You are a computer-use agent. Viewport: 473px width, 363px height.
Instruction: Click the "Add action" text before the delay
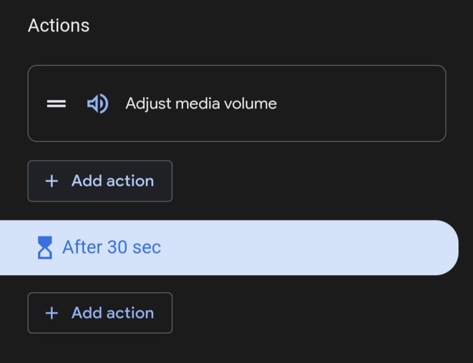click(x=113, y=181)
